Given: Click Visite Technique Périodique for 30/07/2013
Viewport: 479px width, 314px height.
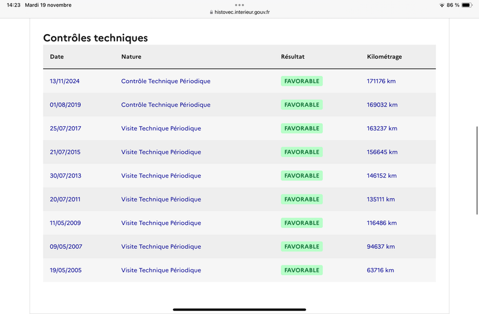Looking at the screenshot, I should (x=161, y=176).
